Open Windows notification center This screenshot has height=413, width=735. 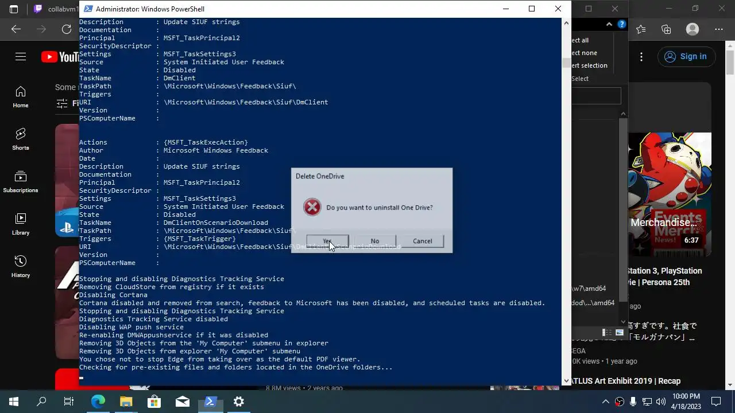click(716, 402)
